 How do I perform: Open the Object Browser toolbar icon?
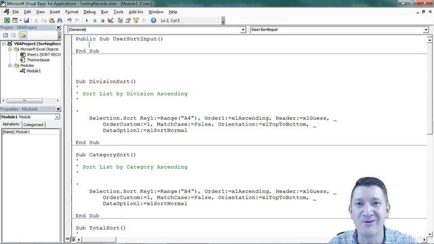136,20
